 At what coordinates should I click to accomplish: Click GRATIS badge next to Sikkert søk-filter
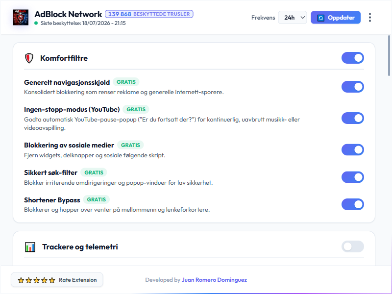94,172
